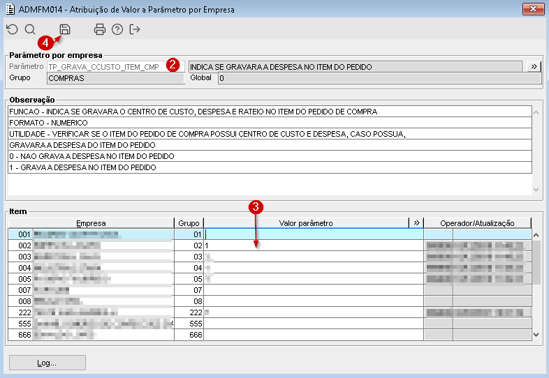
Task: Click the Global value field
Action: pyautogui.click(x=379, y=78)
